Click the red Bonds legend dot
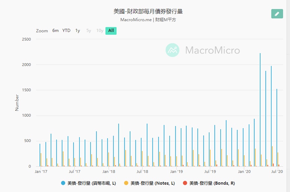 click(x=185, y=183)
